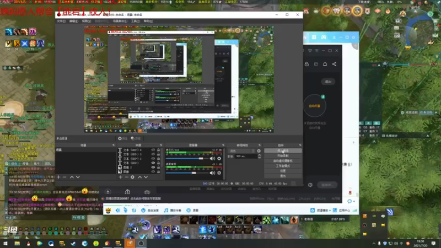441x248 pixels.
Task: Click the cloud icon below OBS window
Action: tap(147, 192)
